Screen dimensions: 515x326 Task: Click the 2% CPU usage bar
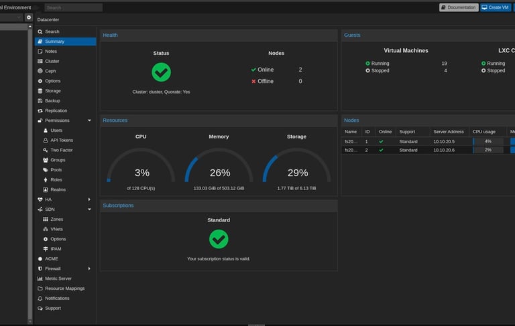pyautogui.click(x=488, y=150)
